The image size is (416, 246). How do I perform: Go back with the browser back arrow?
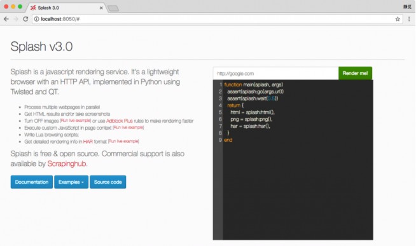pos(6,19)
